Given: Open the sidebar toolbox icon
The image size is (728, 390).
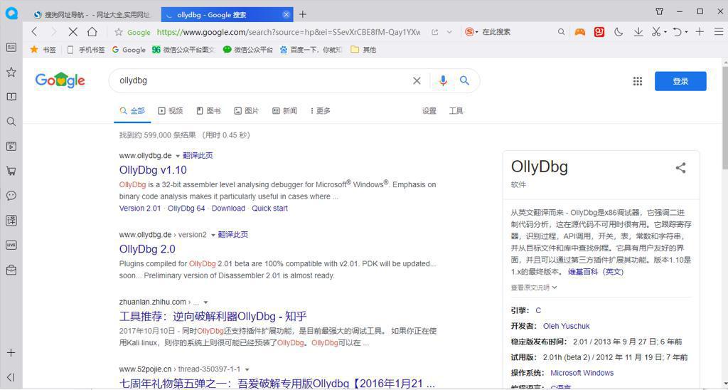Looking at the screenshot, I should 11,270.
